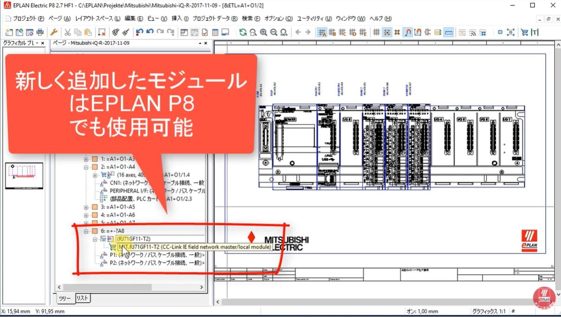561x317 pixels.
Task: Click the back navigation arrow
Action: click(x=297, y=32)
